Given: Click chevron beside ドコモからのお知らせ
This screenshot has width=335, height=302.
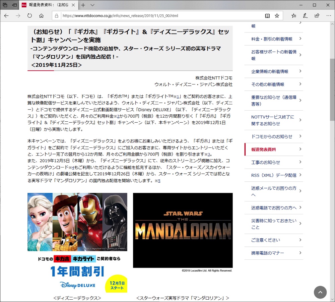Looking at the screenshot, I should pyautogui.click(x=300, y=136).
